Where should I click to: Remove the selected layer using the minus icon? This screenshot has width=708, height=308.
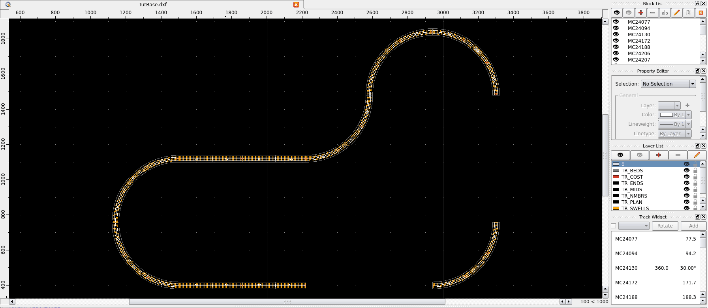pyautogui.click(x=678, y=155)
